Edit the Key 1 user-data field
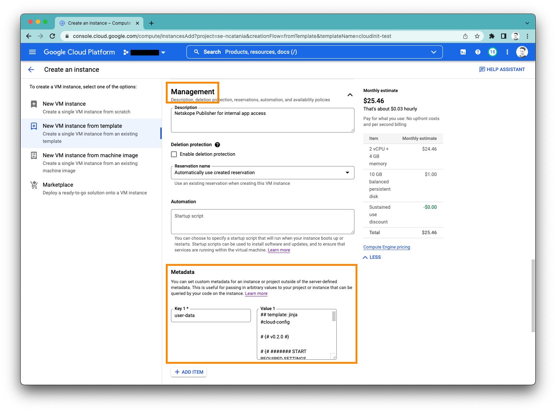 click(x=211, y=316)
